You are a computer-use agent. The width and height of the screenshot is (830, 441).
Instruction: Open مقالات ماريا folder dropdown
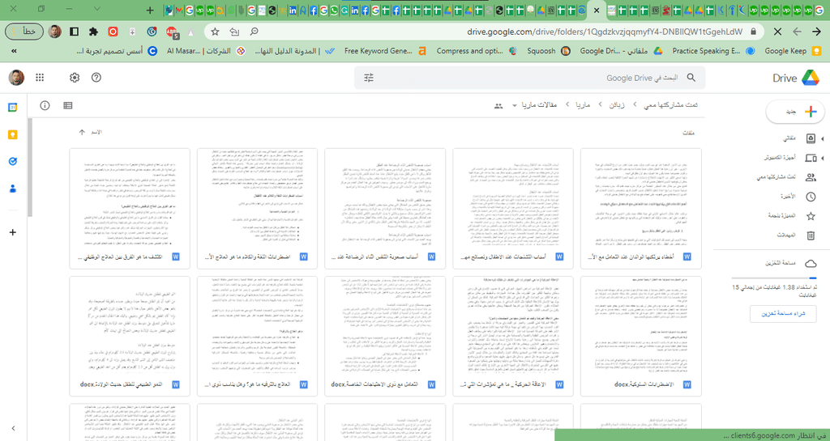[514, 106]
